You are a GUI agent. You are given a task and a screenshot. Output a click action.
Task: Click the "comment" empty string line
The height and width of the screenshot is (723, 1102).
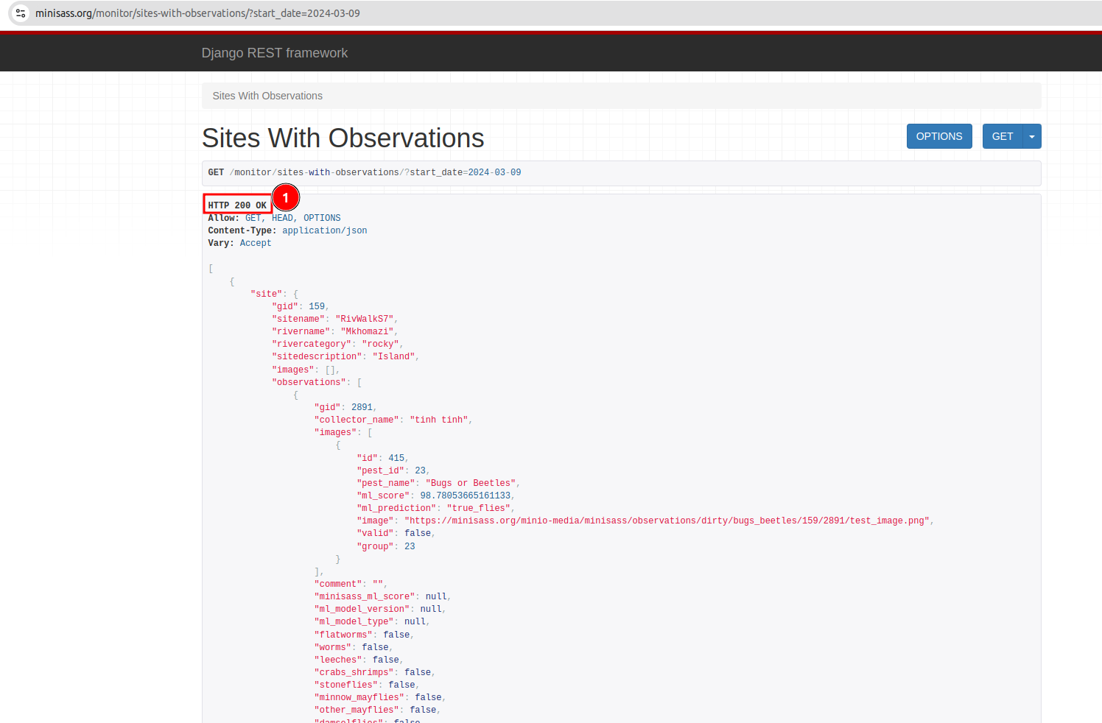pos(351,584)
